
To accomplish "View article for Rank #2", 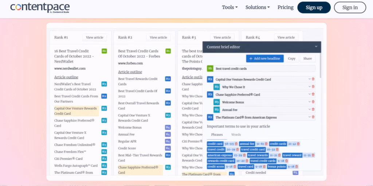I will pyautogui.click(x=158, y=37).
